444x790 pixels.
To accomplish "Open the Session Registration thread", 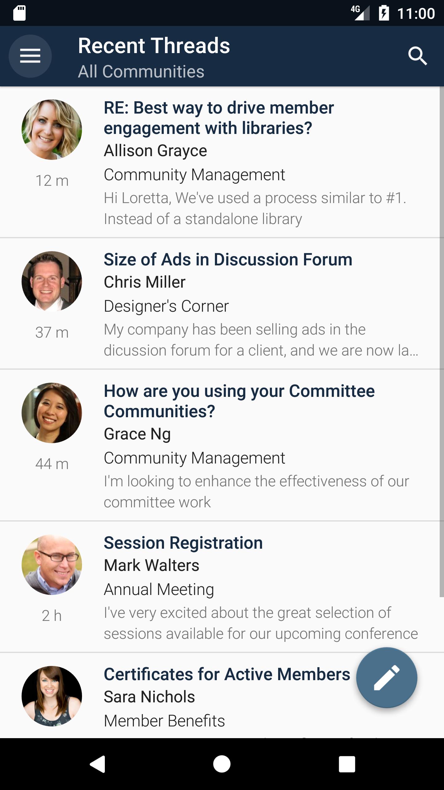I will point(183,543).
